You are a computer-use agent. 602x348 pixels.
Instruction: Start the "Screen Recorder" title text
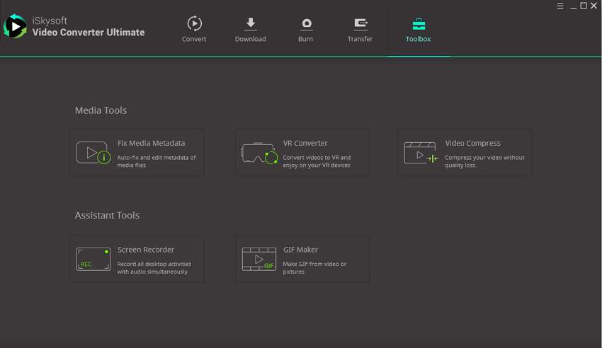(x=146, y=250)
